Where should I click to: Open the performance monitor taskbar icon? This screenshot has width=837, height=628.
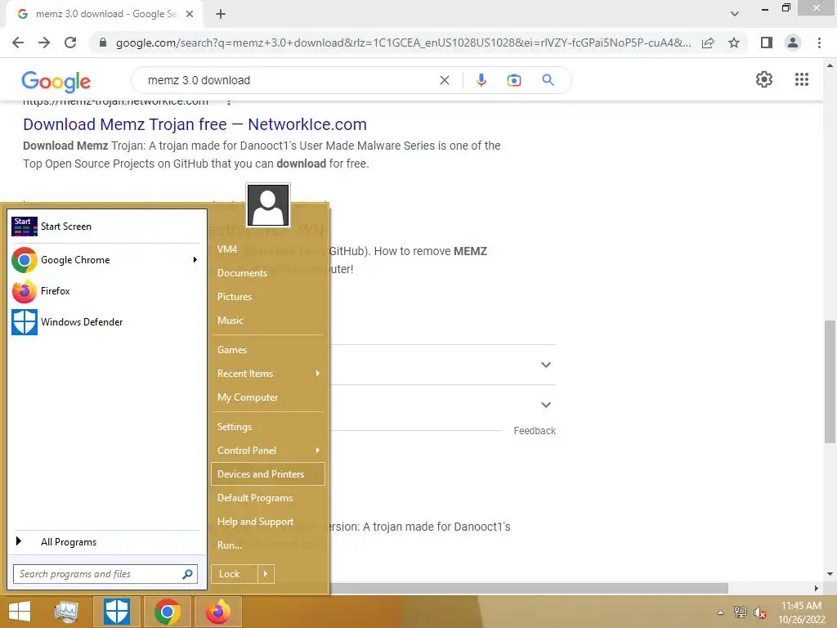tap(67, 612)
